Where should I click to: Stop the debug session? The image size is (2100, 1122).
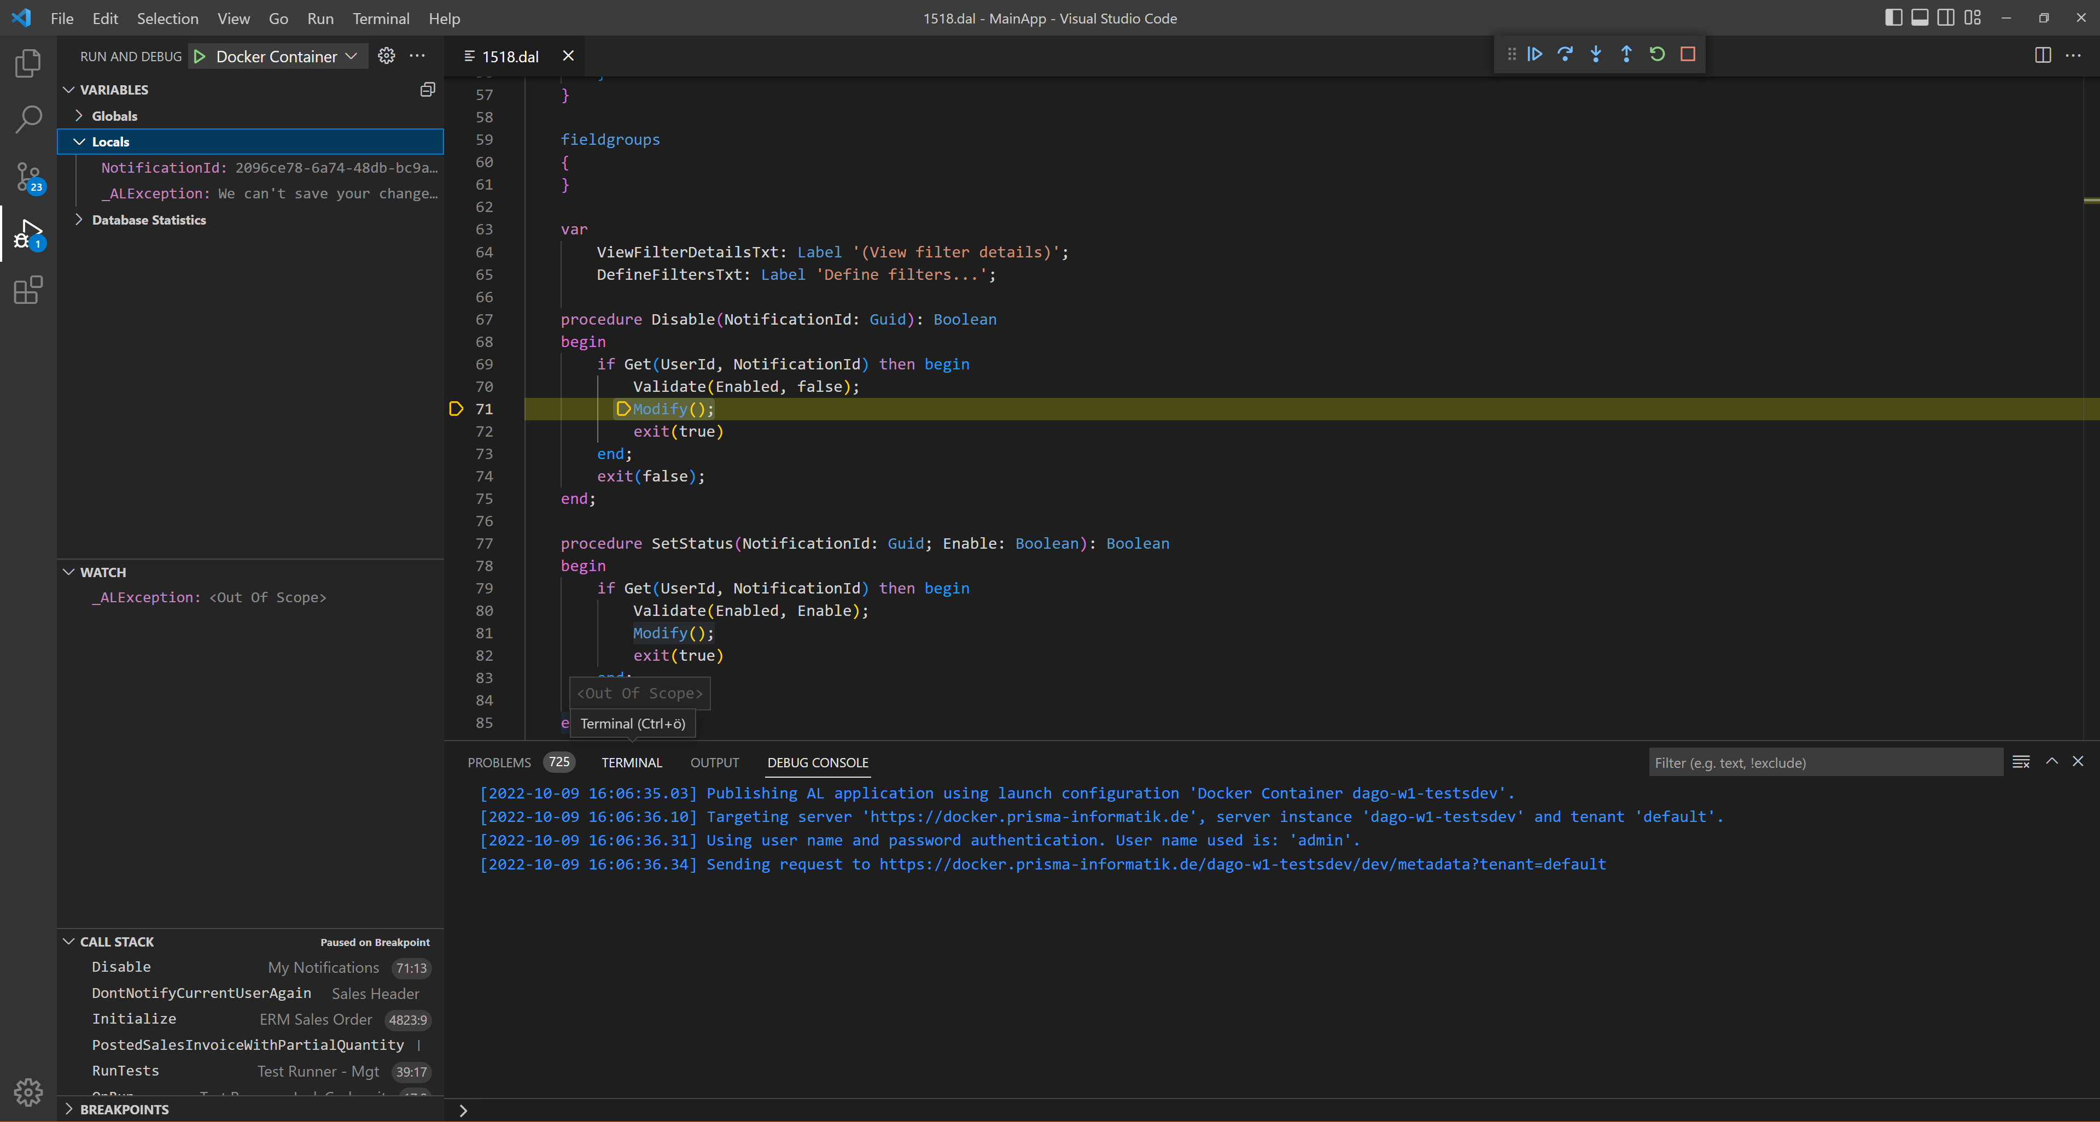[1688, 54]
